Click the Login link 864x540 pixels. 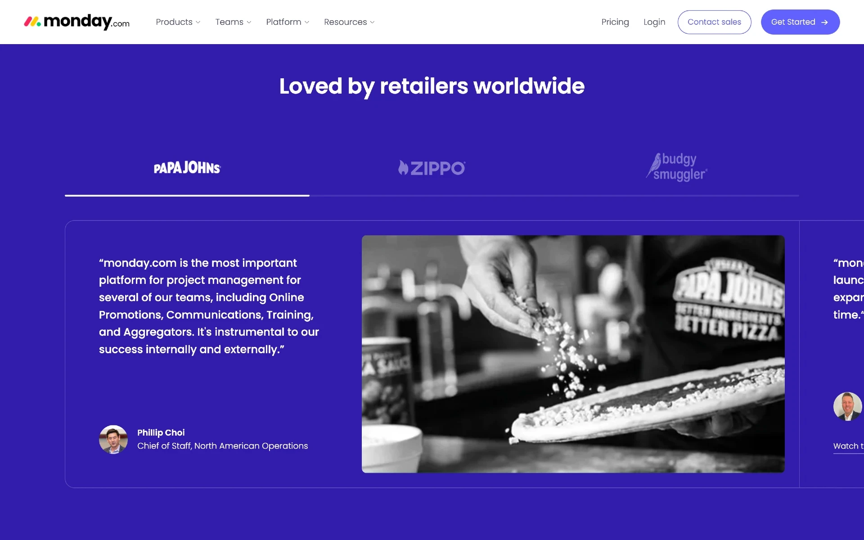coord(654,22)
